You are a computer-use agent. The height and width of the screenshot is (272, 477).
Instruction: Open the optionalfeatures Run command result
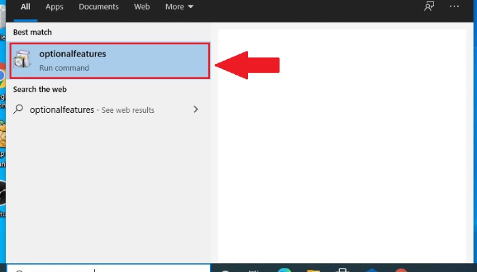pyautogui.click(x=109, y=61)
